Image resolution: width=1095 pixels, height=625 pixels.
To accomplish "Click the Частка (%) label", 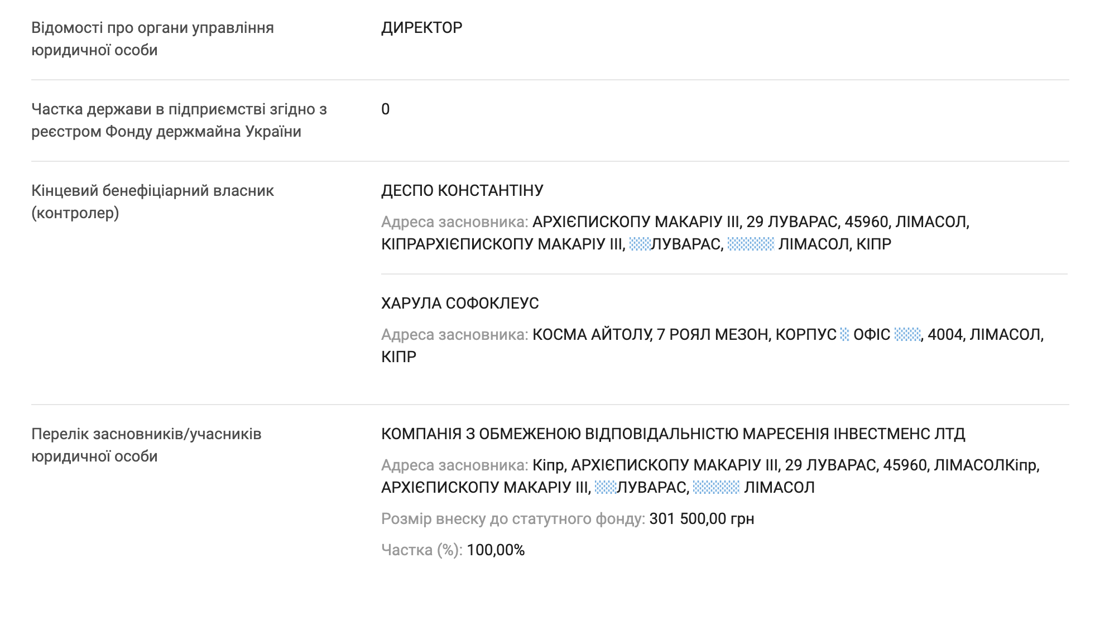I will coord(421,550).
